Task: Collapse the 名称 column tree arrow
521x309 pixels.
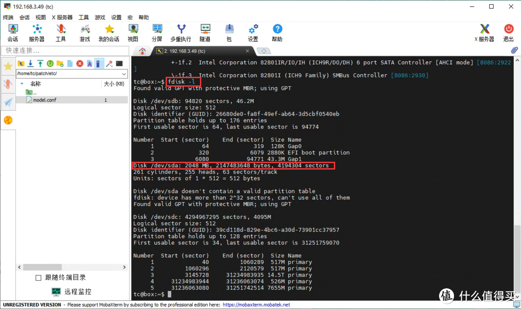Action: click(22, 84)
